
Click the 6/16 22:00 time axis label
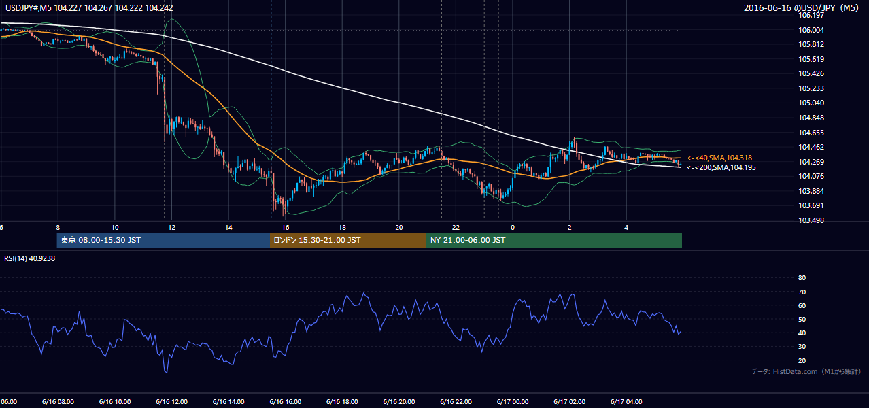point(456,402)
